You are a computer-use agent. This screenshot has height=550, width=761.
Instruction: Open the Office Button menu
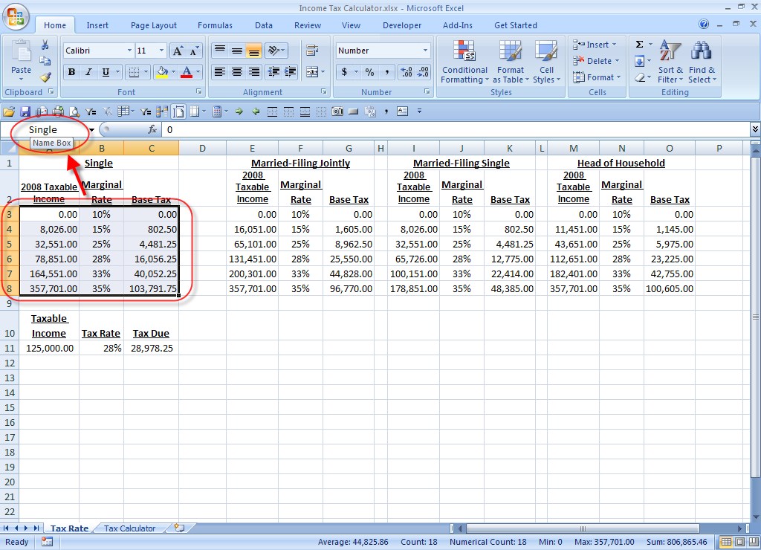point(15,15)
